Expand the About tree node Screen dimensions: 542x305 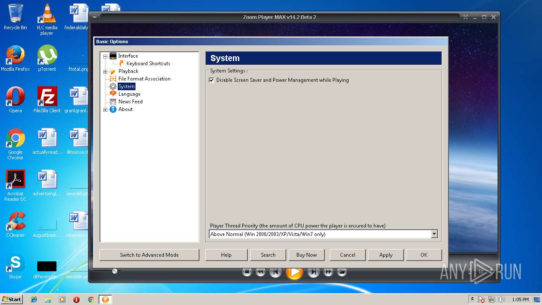[x=105, y=110]
